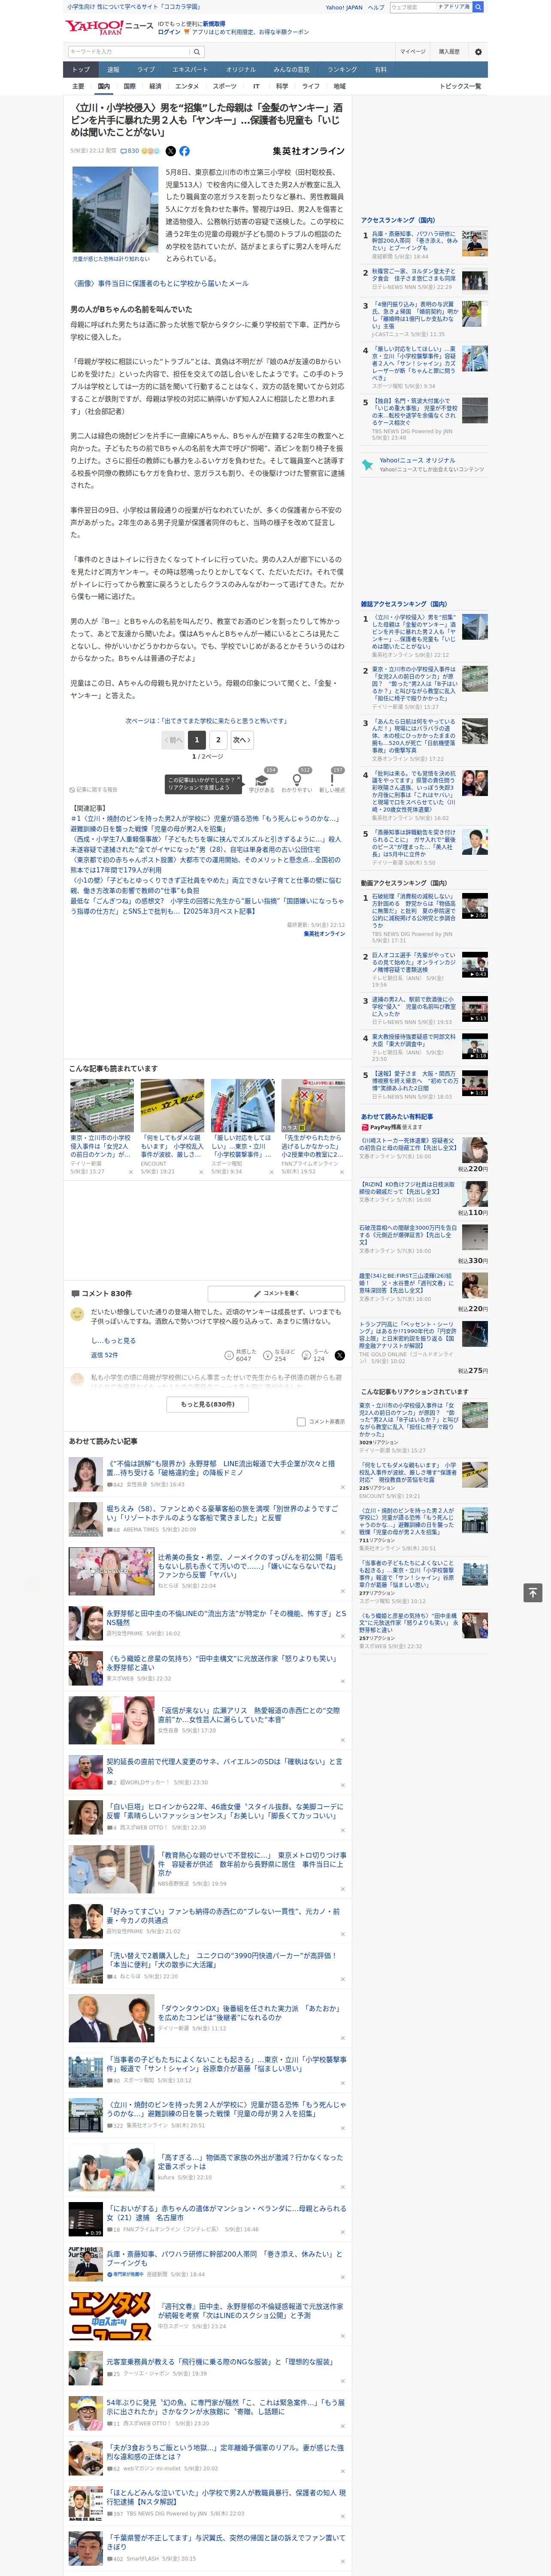Open マイページ link in header
Screen dimensions: 551x2576
412,51
